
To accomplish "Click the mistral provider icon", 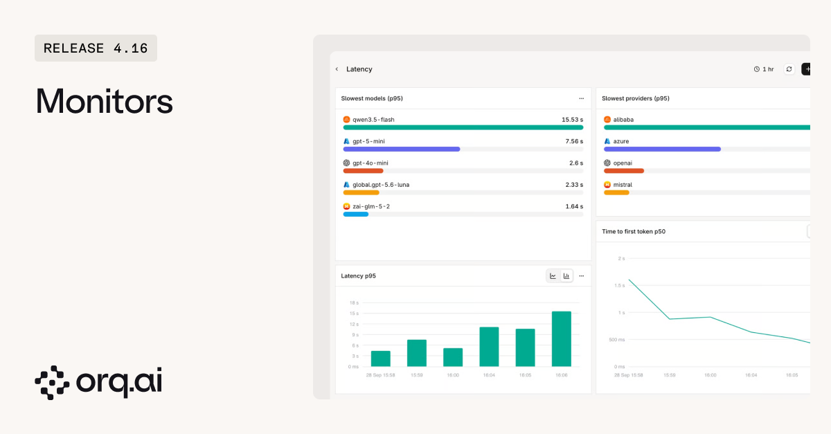I will coord(607,185).
